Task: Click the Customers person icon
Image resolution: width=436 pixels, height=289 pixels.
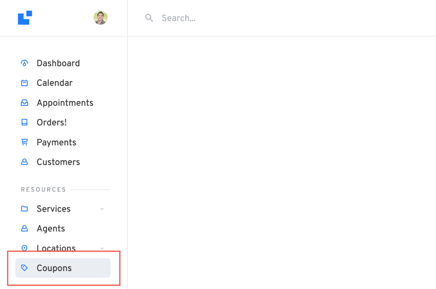Action: (24, 162)
